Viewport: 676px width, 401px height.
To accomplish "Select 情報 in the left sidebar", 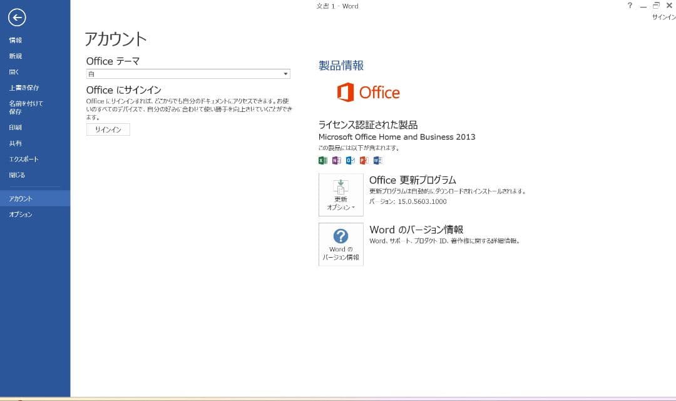I will (x=14, y=39).
